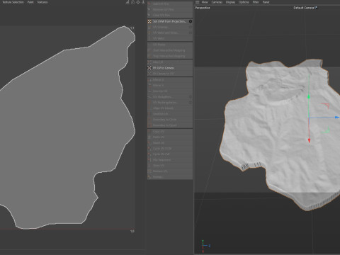Screen dimensions: 340x255
Task: Open options gear for Set UVW from Projection
Action: (191, 21)
